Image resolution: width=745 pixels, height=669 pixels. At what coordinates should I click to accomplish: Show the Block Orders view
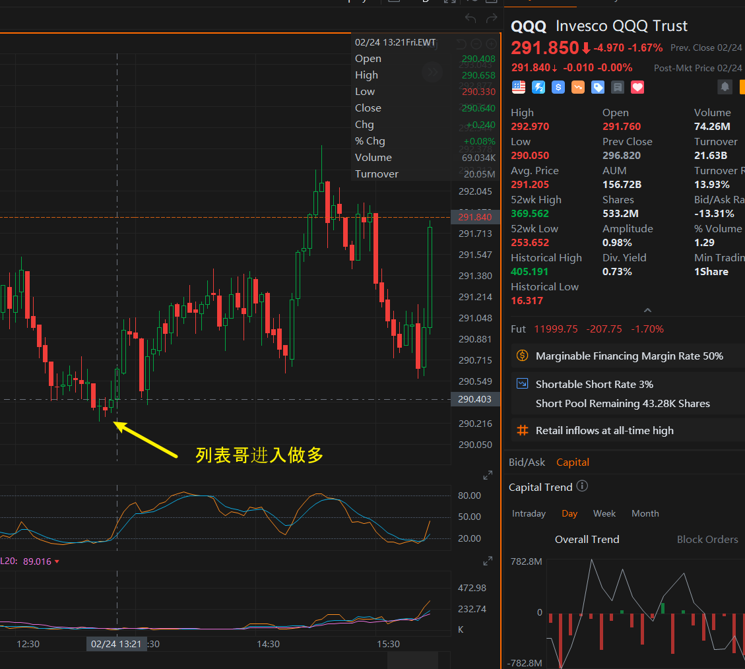[x=707, y=539]
